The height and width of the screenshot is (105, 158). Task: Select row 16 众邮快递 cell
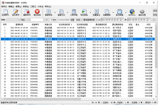(x=48, y=70)
